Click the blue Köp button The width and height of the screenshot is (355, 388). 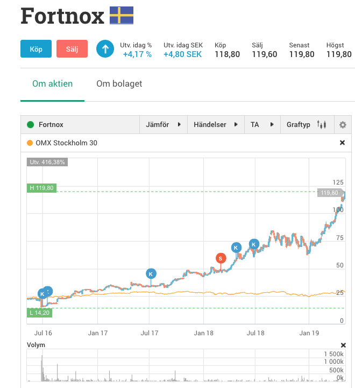point(36,49)
